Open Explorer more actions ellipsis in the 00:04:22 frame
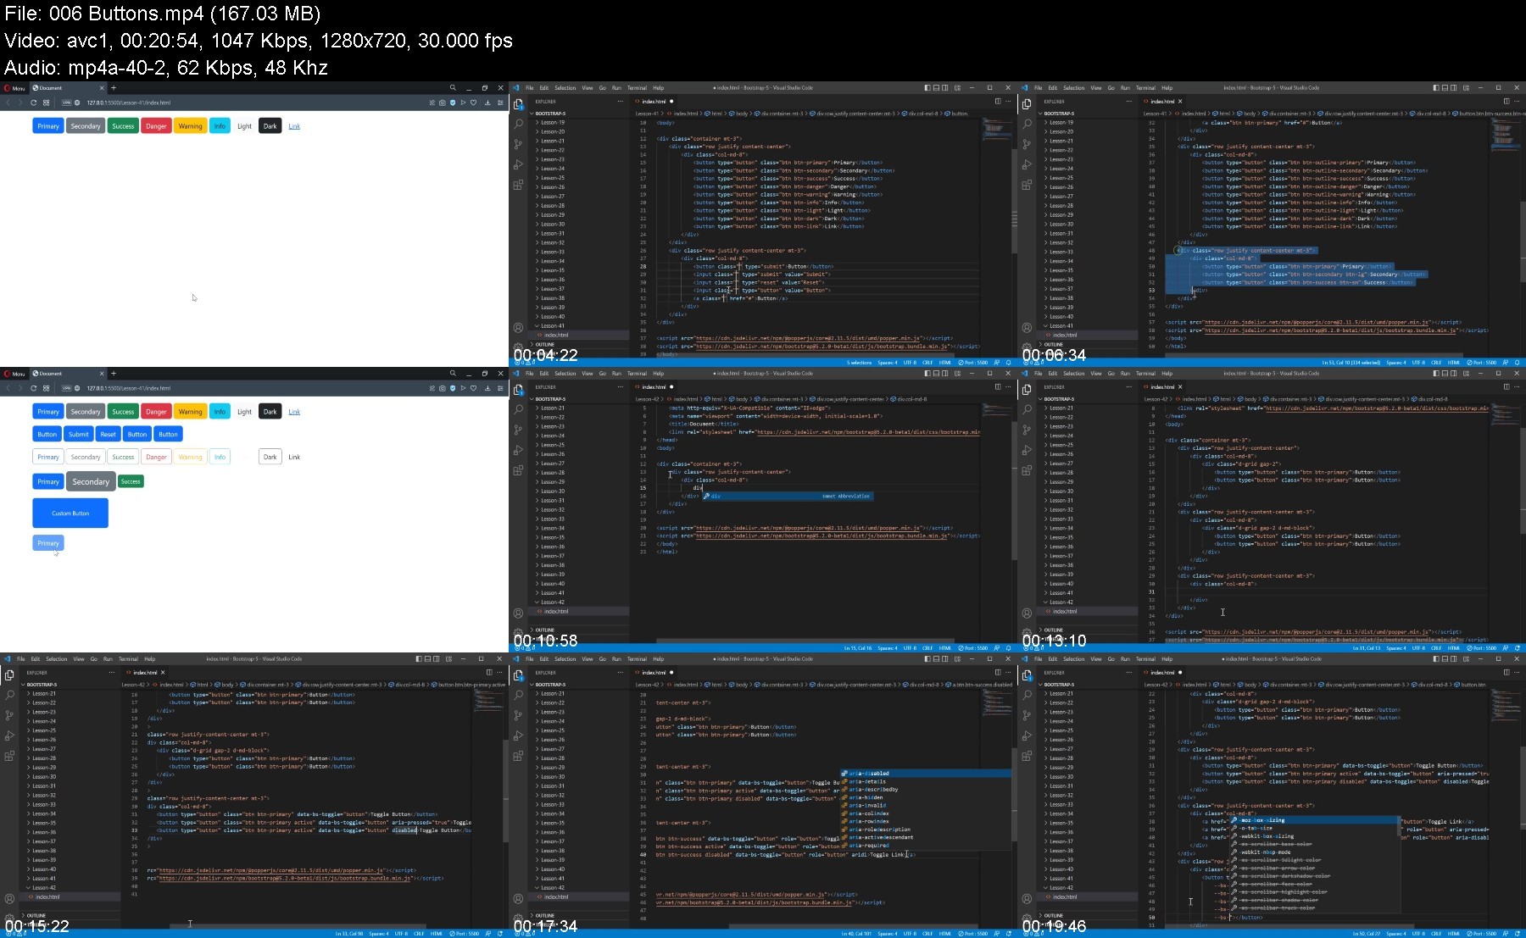The image size is (1526, 938). tap(620, 102)
